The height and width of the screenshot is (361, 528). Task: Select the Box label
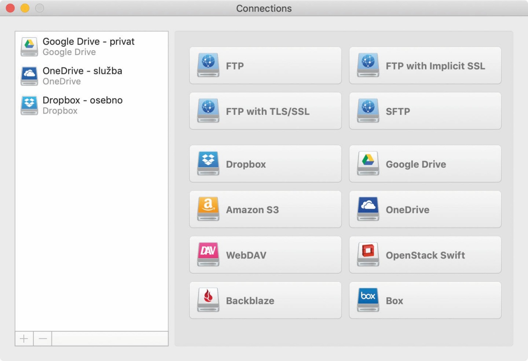394,301
